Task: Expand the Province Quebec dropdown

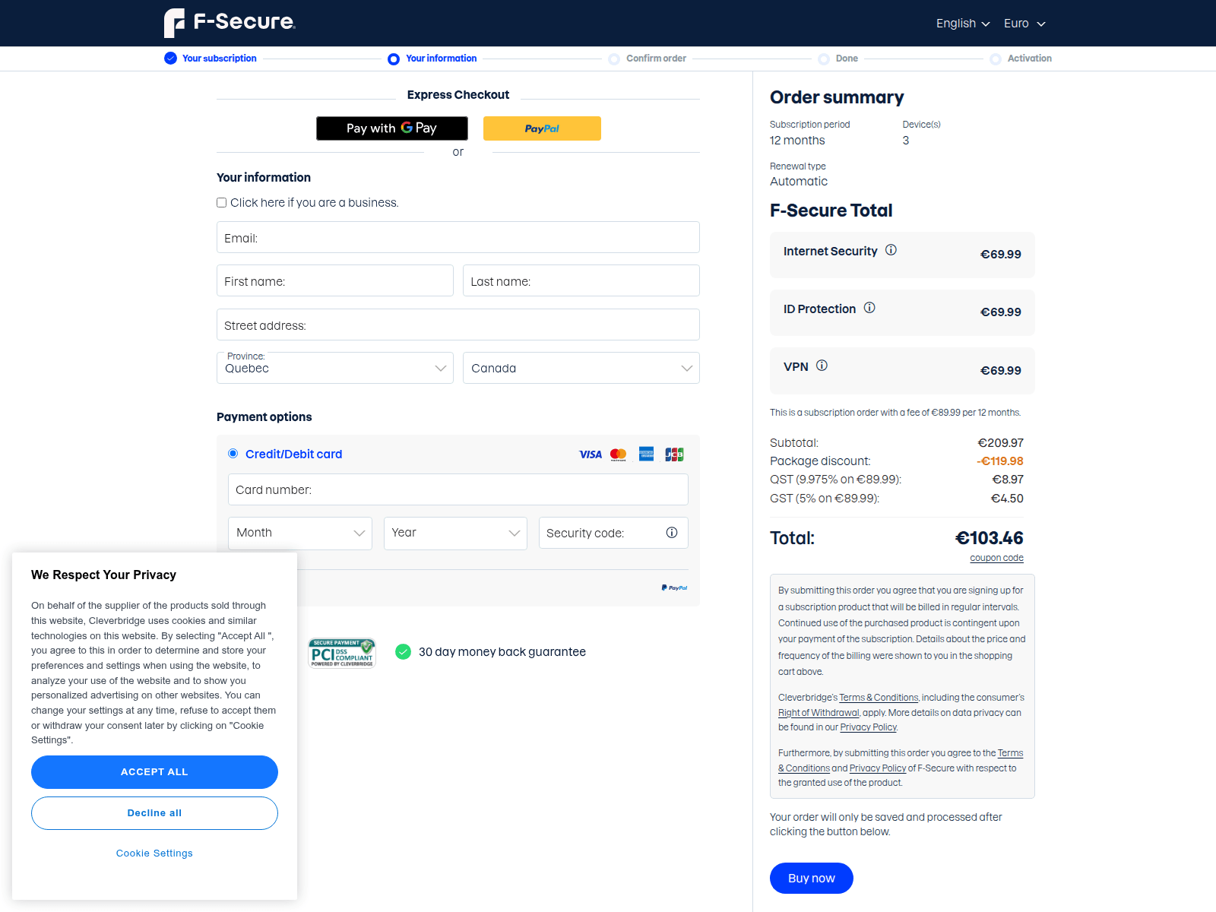Action: click(335, 368)
